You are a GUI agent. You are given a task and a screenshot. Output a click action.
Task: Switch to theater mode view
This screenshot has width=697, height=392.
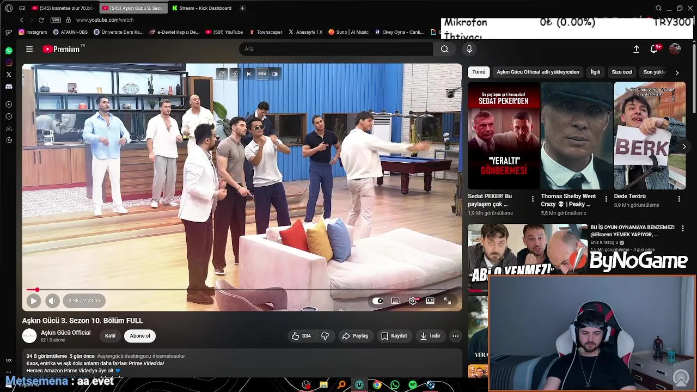point(430,301)
